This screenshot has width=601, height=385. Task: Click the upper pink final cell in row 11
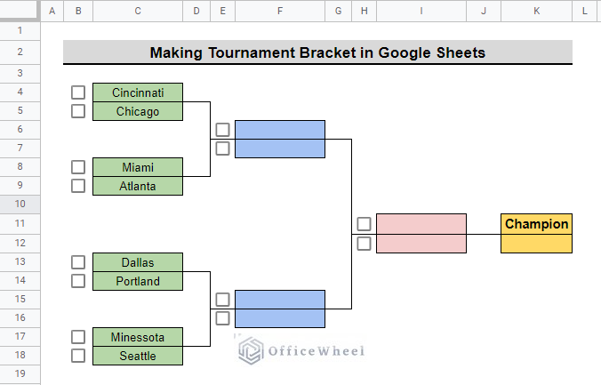click(421, 224)
